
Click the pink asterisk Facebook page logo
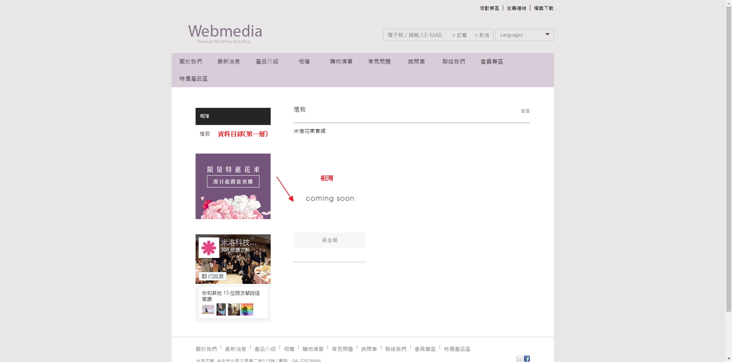click(x=209, y=248)
